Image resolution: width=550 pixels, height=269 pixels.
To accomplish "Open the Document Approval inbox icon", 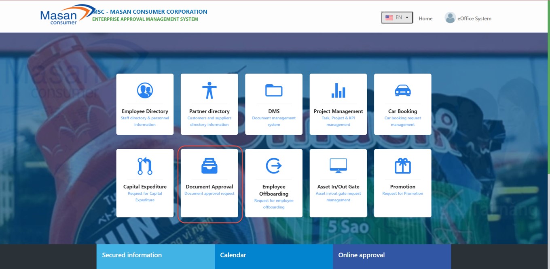I will (x=209, y=166).
